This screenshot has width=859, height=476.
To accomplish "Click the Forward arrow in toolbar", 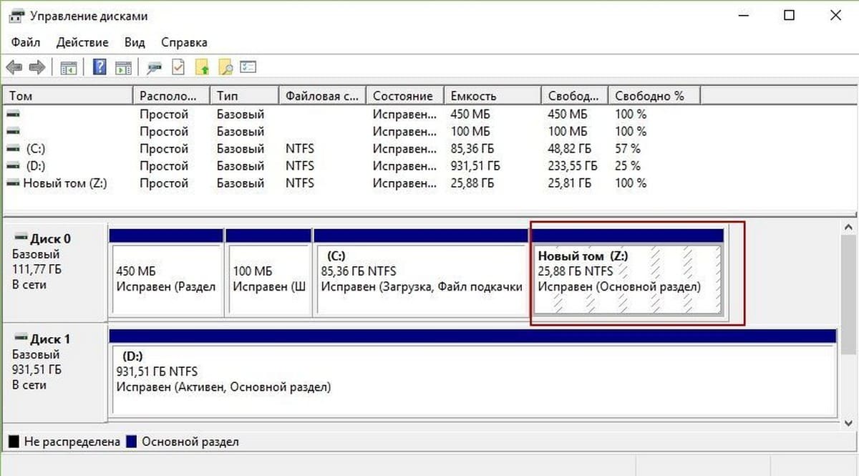I will point(37,67).
